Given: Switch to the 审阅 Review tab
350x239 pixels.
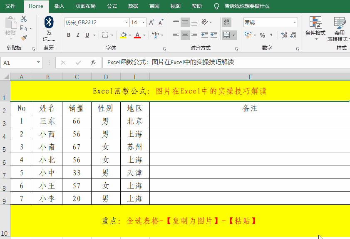Looking at the screenshot, I should pyautogui.click(x=154, y=6).
